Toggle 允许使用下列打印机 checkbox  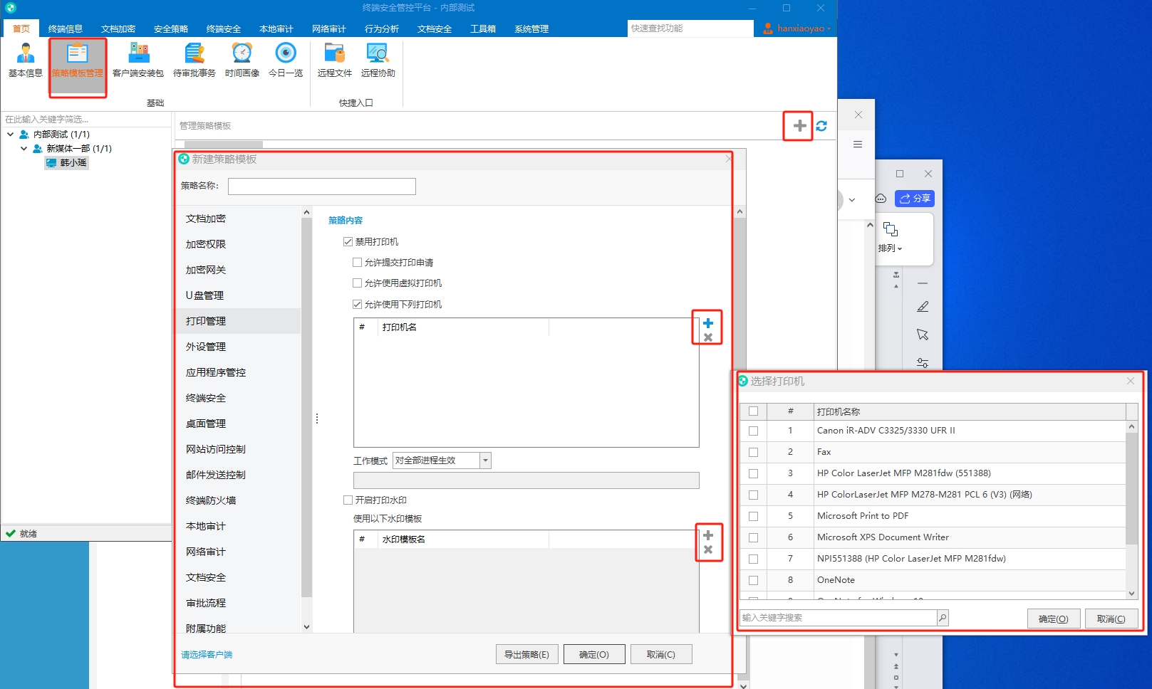358,305
